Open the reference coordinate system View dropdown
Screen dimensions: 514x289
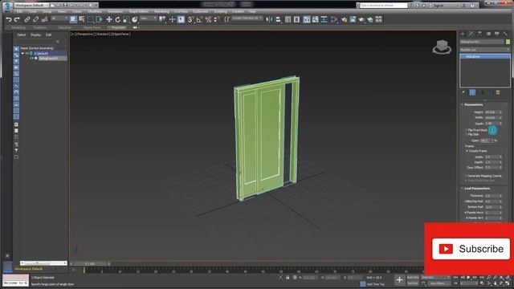[x=148, y=18]
